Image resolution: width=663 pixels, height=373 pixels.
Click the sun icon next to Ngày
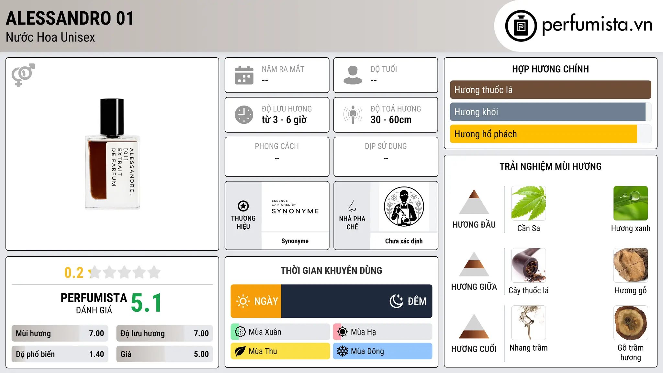243,301
